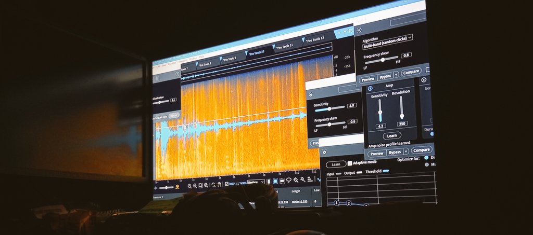Click the Render button in the left panel
Screen dimensions: 533x235
(x=174, y=116)
